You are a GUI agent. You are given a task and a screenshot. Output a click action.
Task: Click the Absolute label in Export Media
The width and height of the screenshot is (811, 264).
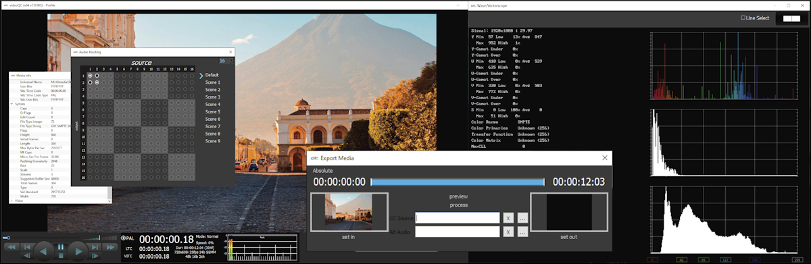tap(322, 171)
